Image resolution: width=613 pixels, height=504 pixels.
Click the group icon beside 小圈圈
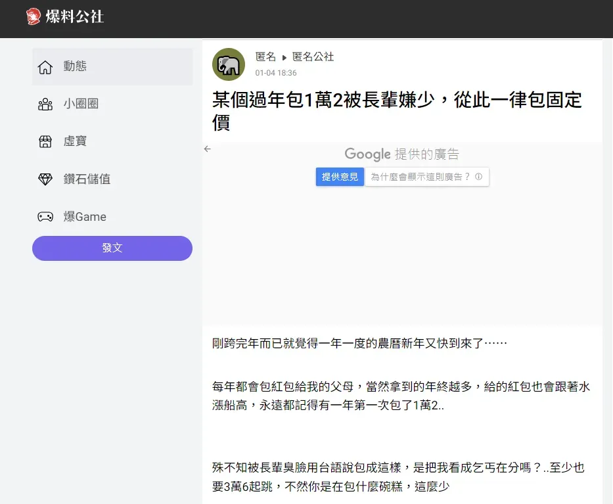45,104
